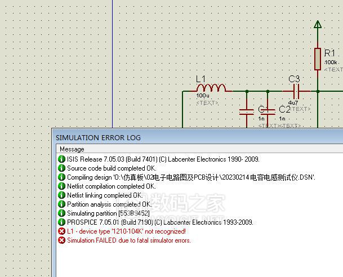Click the info icon beside Source code build
This screenshot has height=277, width=343.
[x=62, y=168]
